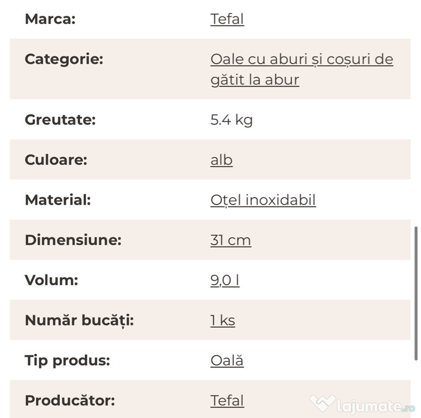This screenshot has width=421, height=418.
Task: Select the alb color link
Action: (221, 160)
